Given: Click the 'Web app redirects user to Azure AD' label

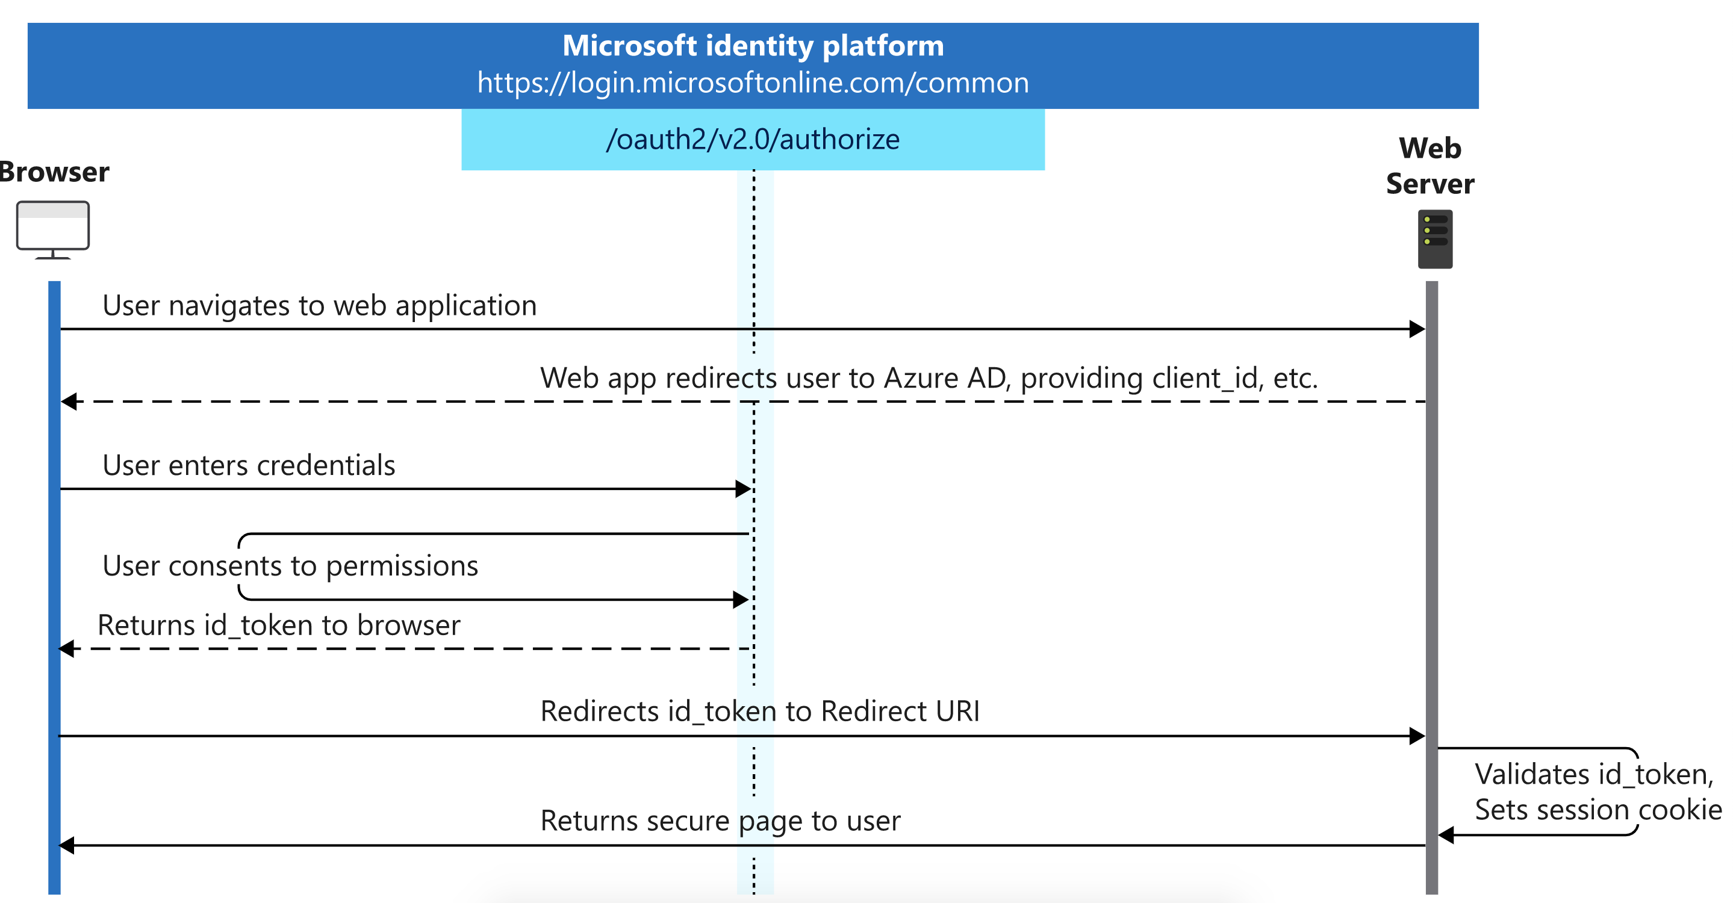Looking at the screenshot, I should pyautogui.click(x=929, y=378).
